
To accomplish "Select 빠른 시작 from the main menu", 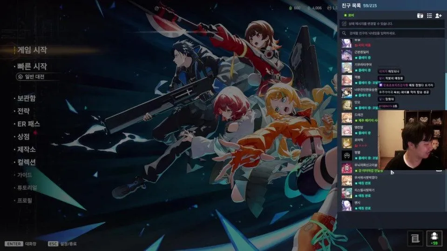I will [32, 66].
